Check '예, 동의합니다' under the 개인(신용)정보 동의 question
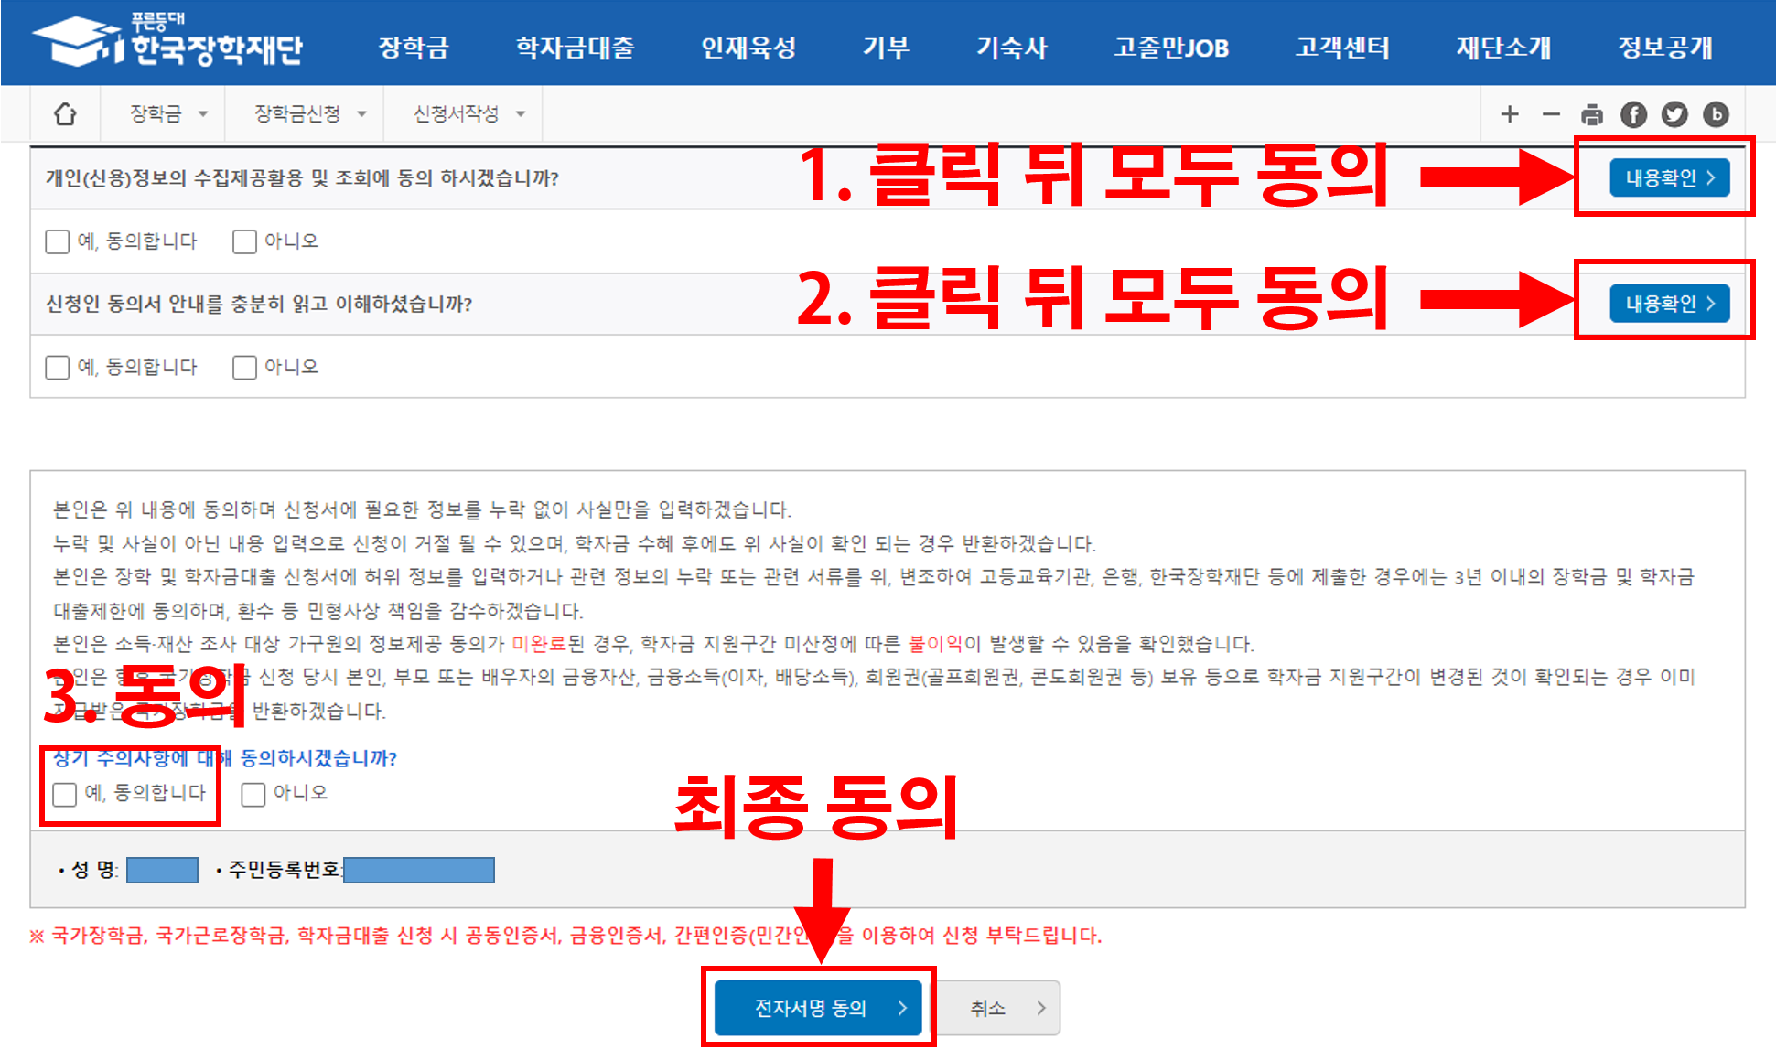The image size is (1776, 1060). pyautogui.click(x=58, y=241)
